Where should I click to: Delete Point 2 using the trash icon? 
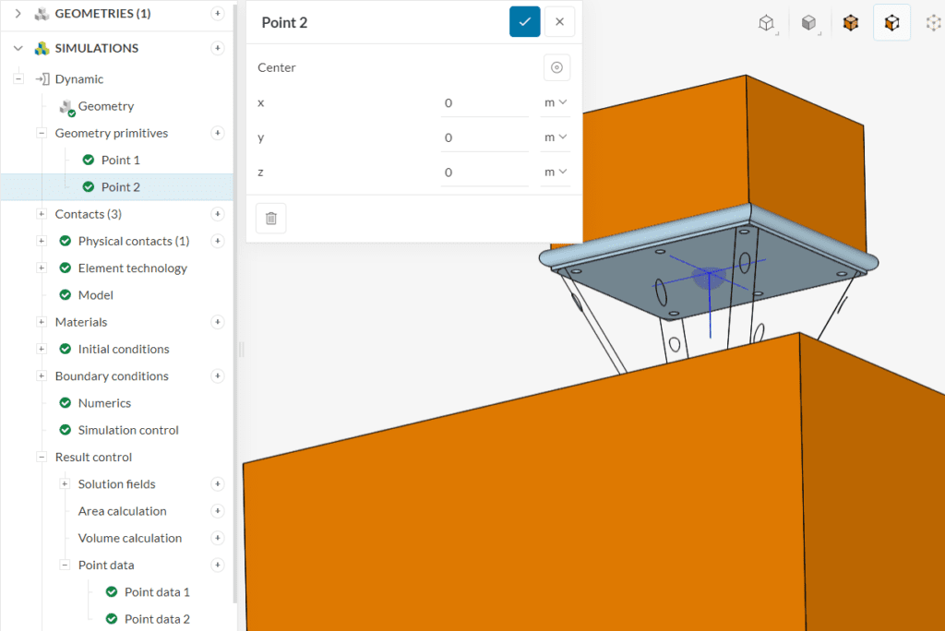tap(271, 219)
